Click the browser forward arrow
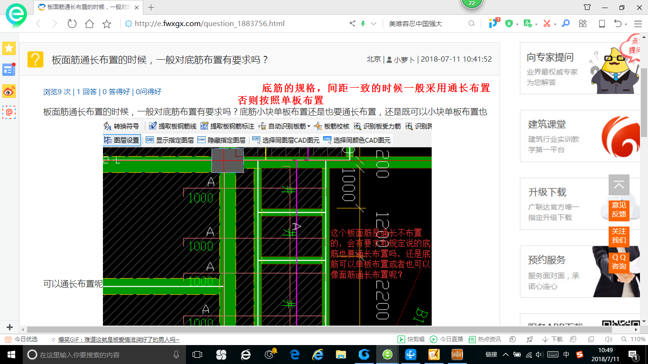 coord(55,24)
